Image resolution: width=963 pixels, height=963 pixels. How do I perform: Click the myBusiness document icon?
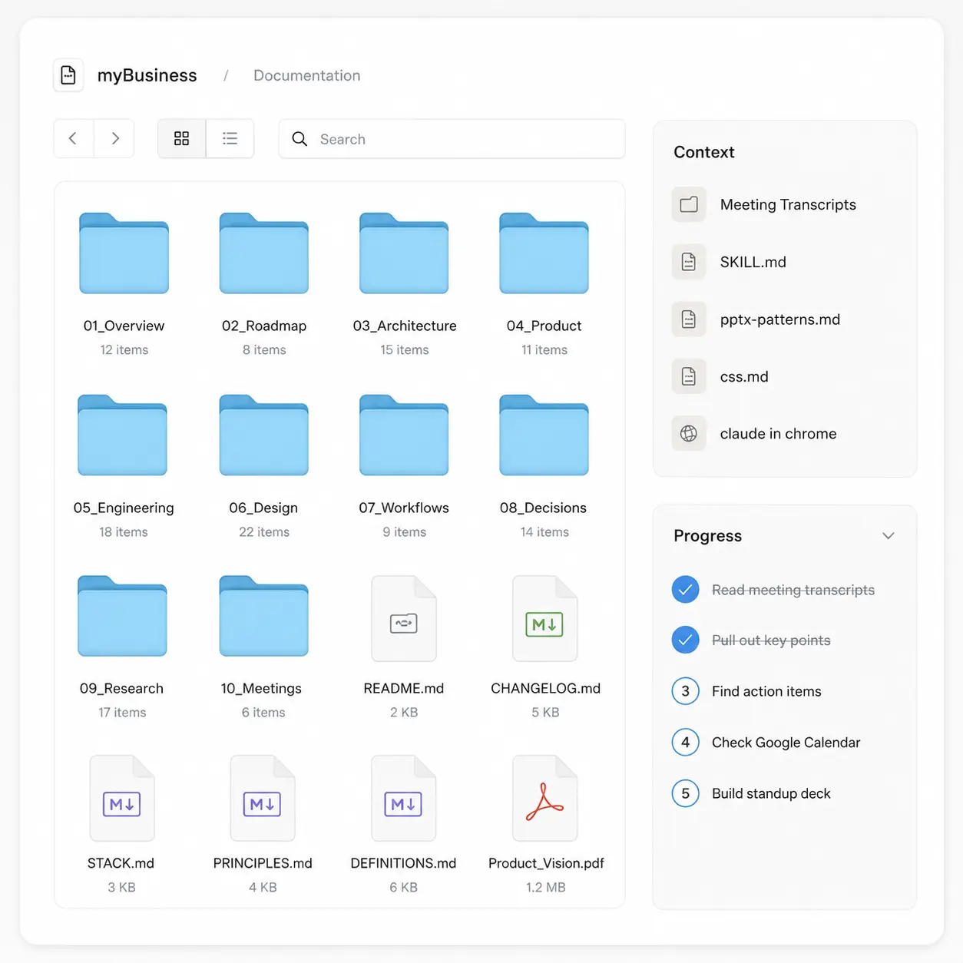(68, 75)
